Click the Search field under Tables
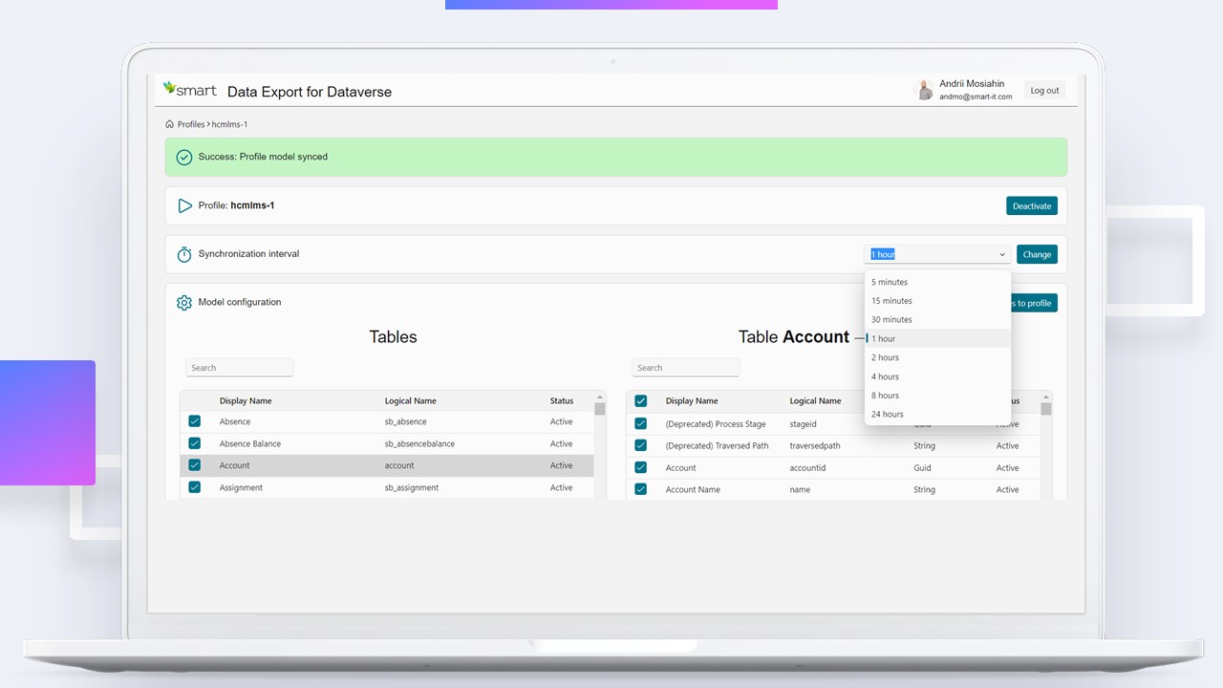 [239, 367]
